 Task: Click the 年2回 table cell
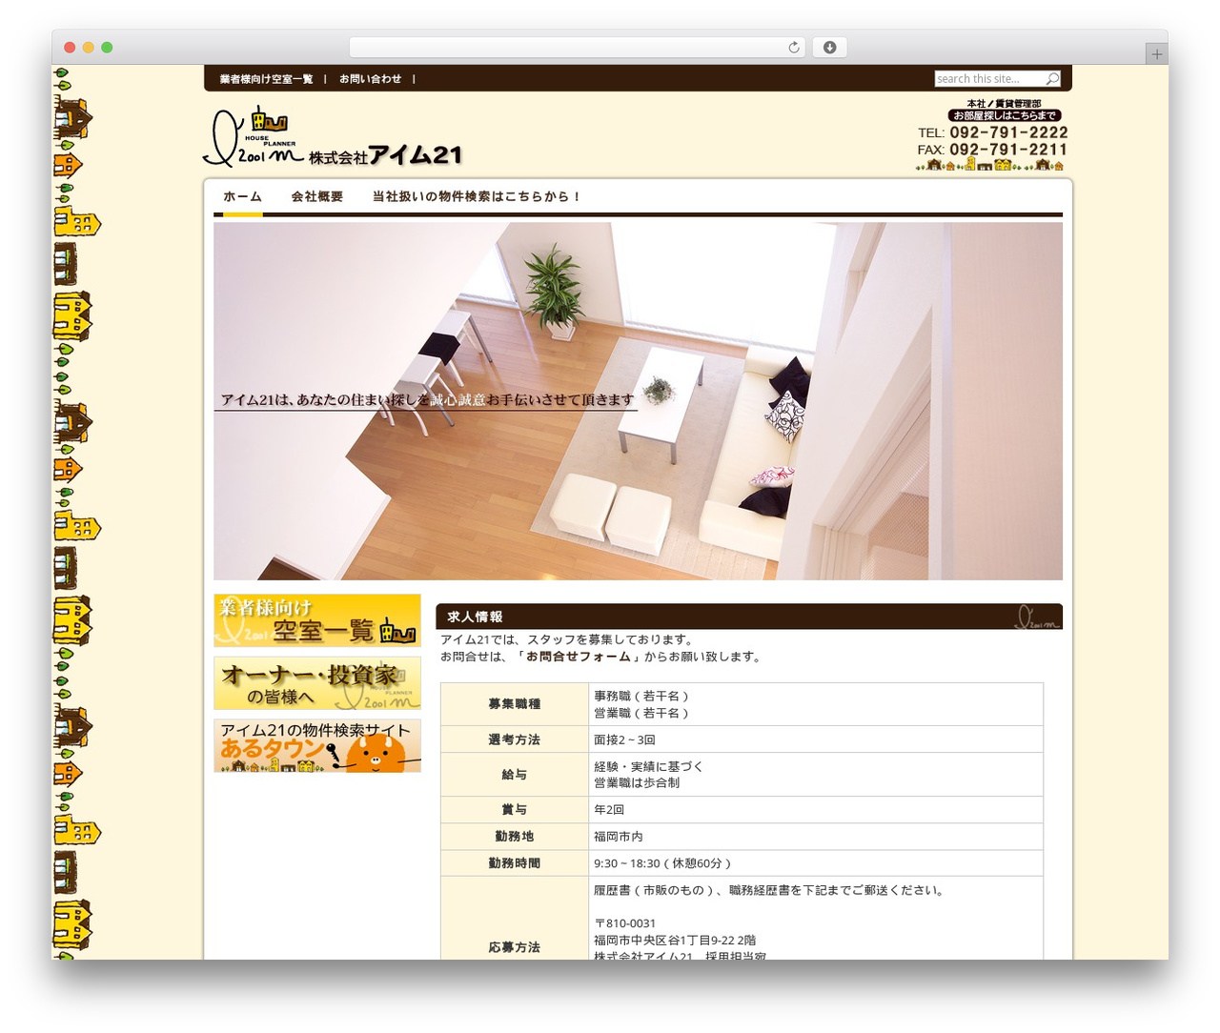click(816, 810)
